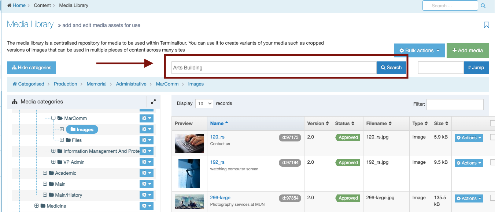The image size is (495, 212).
Task: Click the Content breadcrumb item
Action: pos(43,5)
